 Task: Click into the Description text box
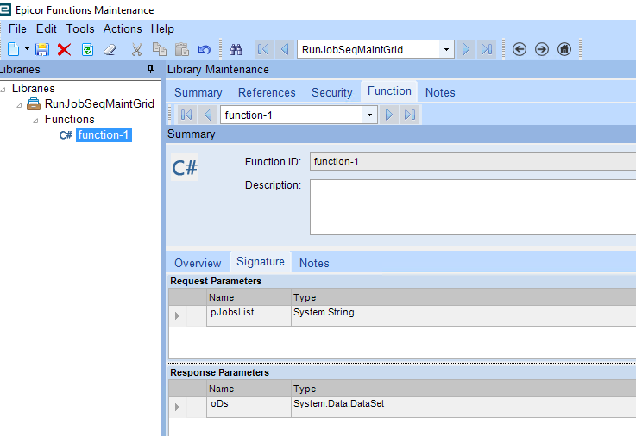472,207
